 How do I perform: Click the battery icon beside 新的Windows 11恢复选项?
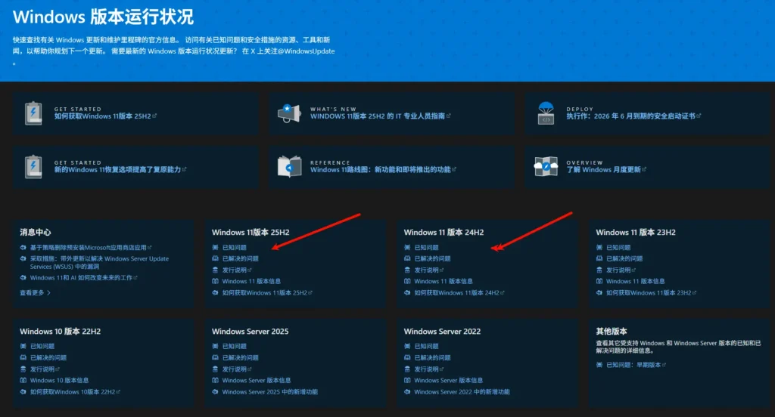[33, 166]
